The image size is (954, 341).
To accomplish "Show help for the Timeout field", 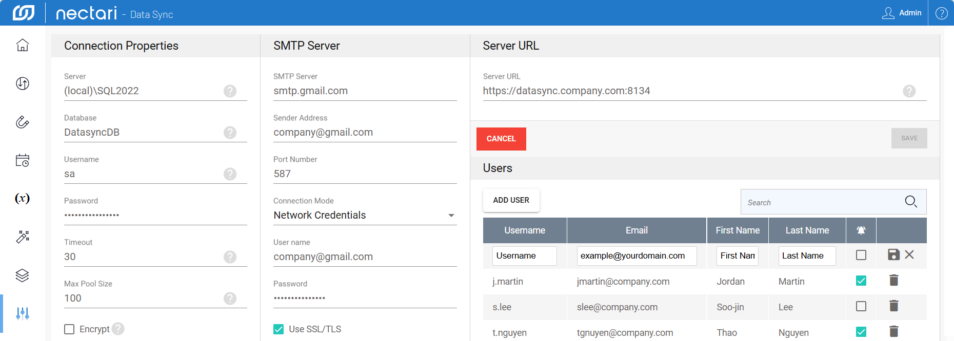I will pyautogui.click(x=230, y=257).
